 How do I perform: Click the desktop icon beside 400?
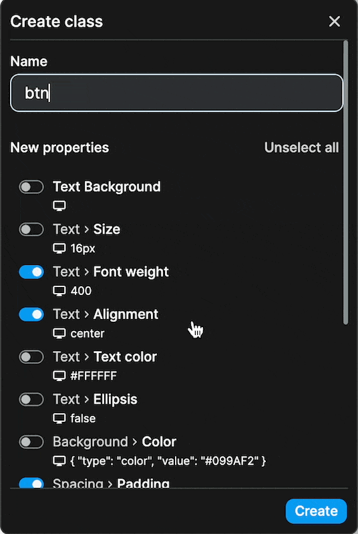pyautogui.click(x=59, y=291)
